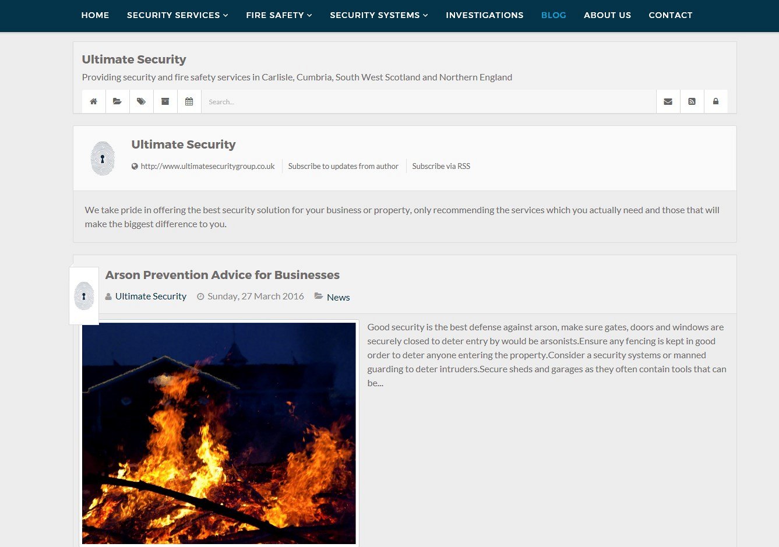
Task: Open the categories folder icon
Action: [117, 101]
